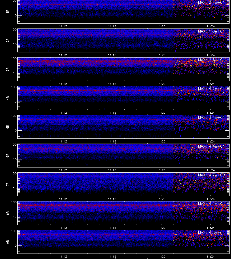Click the 11:24 tick label under panel 7R
The width and height of the screenshot is (231, 259).
[x=210, y=199]
